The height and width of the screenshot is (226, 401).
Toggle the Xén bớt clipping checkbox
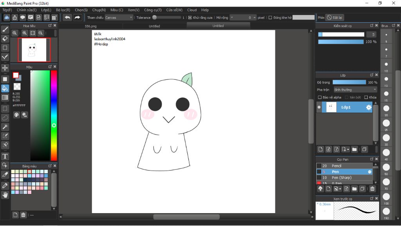(x=347, y=97)
